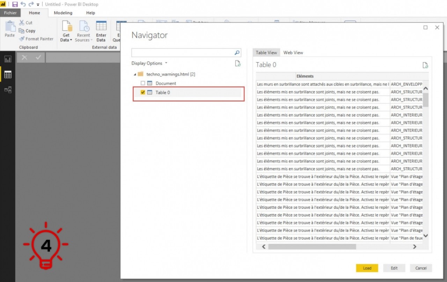This screenshot has width=447, height=282.
Task: Click refresh icon beside Display Options
Action: (x=237, y=63)
